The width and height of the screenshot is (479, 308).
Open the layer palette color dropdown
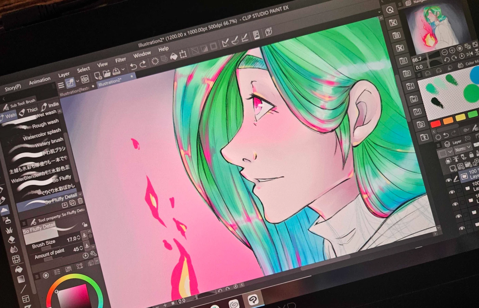click(x=445, y=153)
